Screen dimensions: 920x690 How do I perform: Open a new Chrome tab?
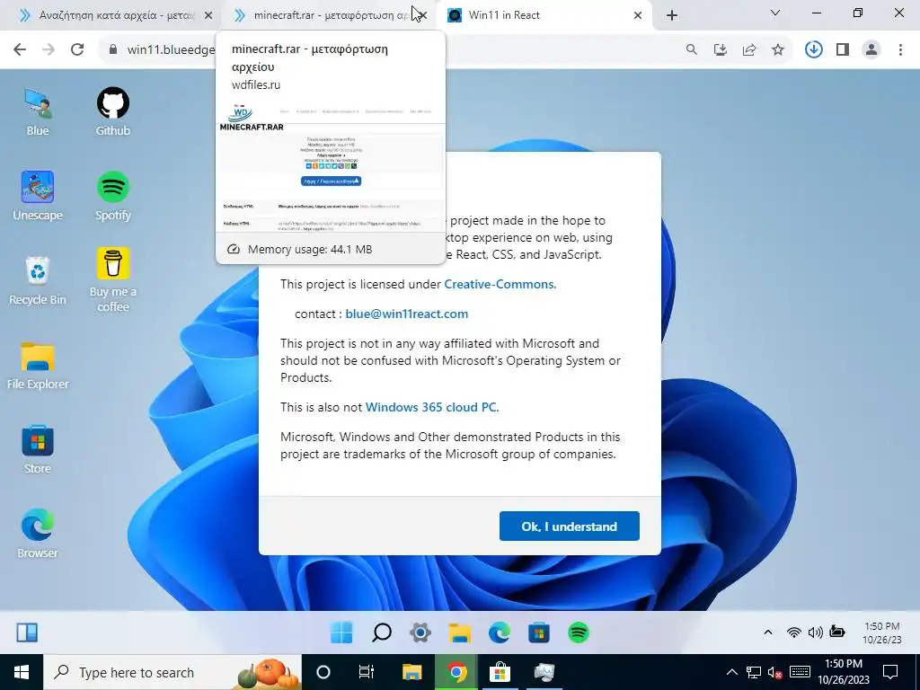click(x=672, y=15)
